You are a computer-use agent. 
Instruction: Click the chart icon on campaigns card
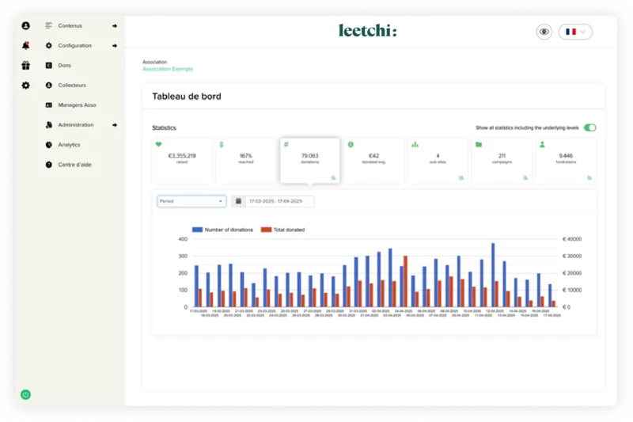525,177
